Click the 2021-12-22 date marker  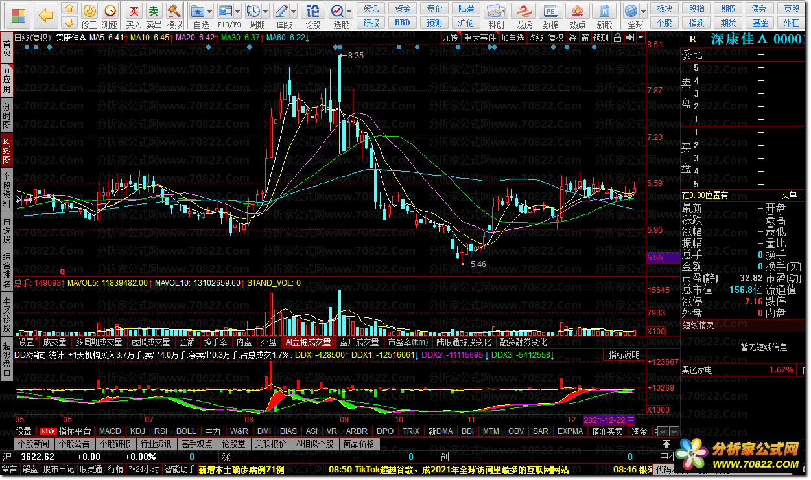click(609, 420)
